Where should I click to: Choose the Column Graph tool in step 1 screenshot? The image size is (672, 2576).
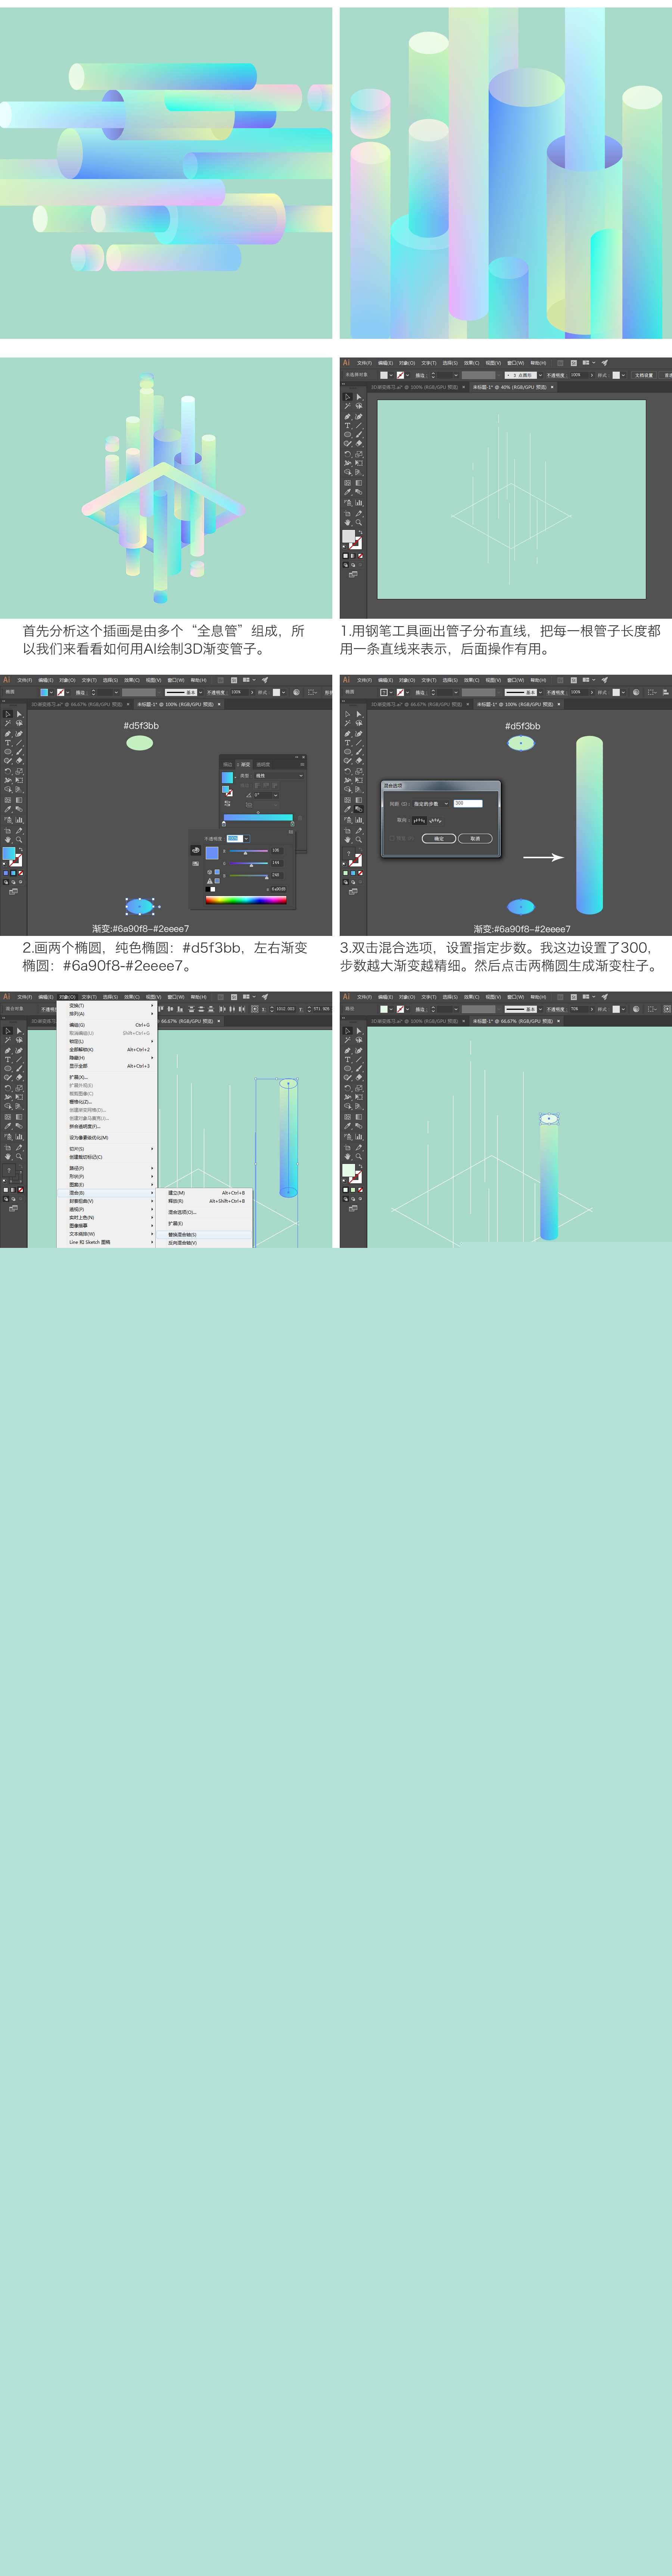coord(359,503)
